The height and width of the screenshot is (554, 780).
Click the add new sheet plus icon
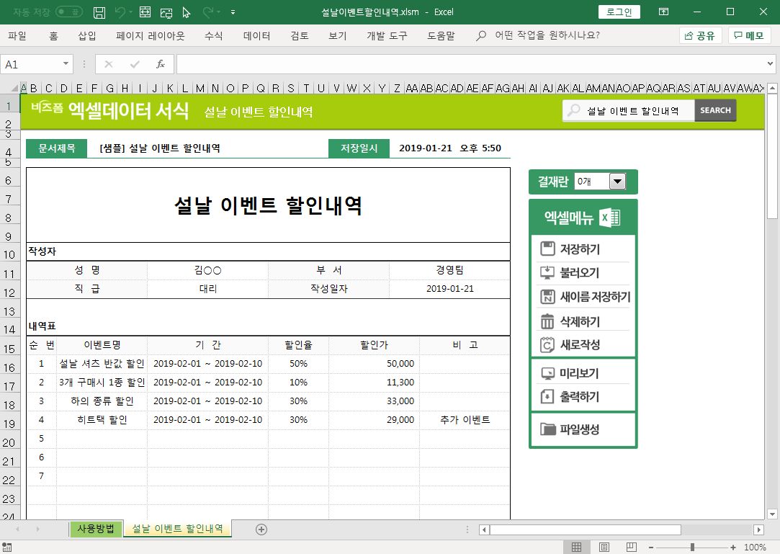261,530
